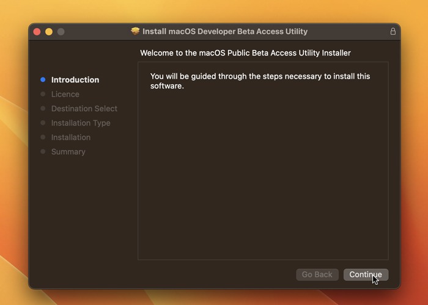
Task: Minimize the installer with yellow button
Action: 49,32
